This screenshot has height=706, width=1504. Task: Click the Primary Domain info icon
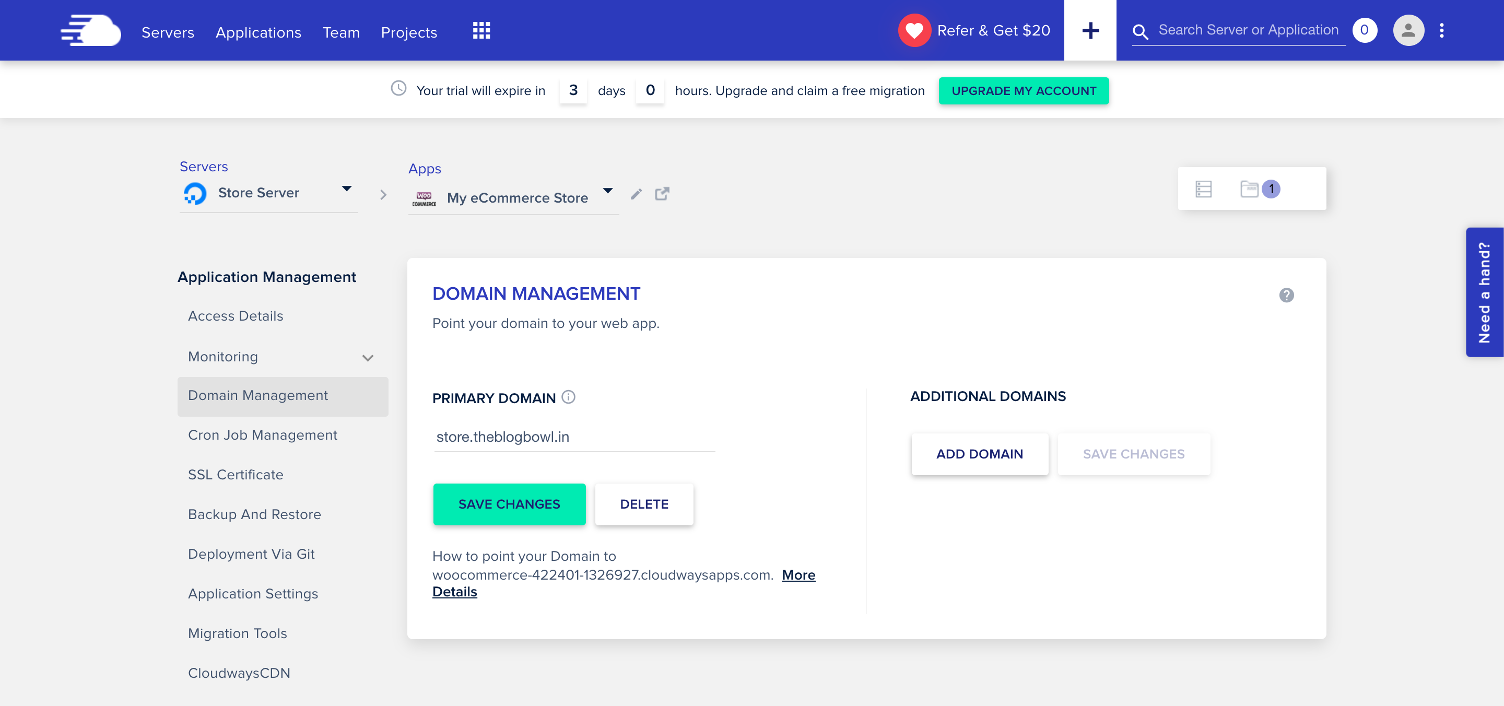point(568,397)
